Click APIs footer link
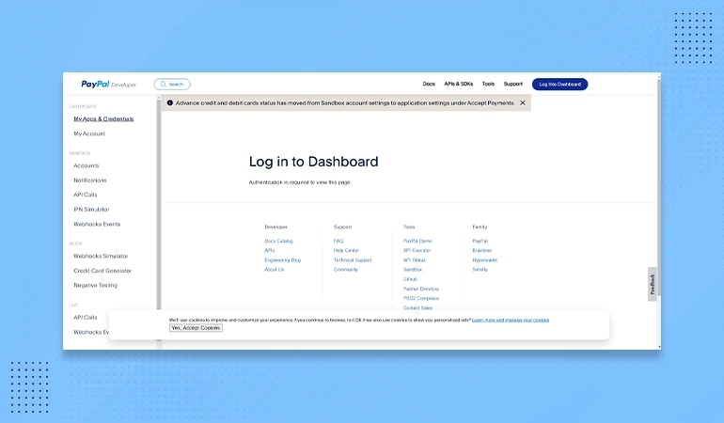 [270, 250]
